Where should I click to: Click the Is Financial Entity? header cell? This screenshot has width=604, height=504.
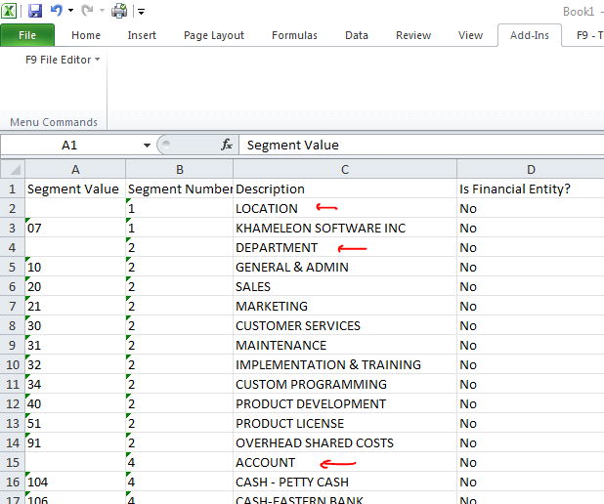[531, 189]
